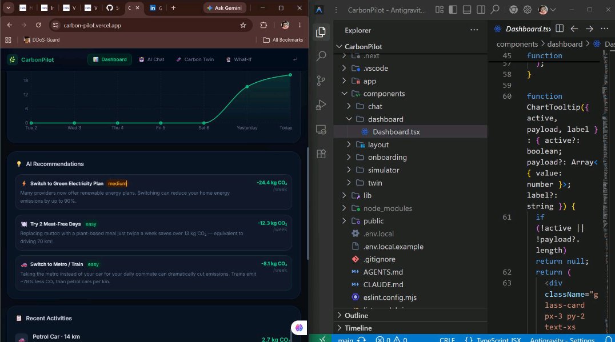Screen dimensions: 615x342
Task: Open the Extensions view
Action: pos(321,154)
